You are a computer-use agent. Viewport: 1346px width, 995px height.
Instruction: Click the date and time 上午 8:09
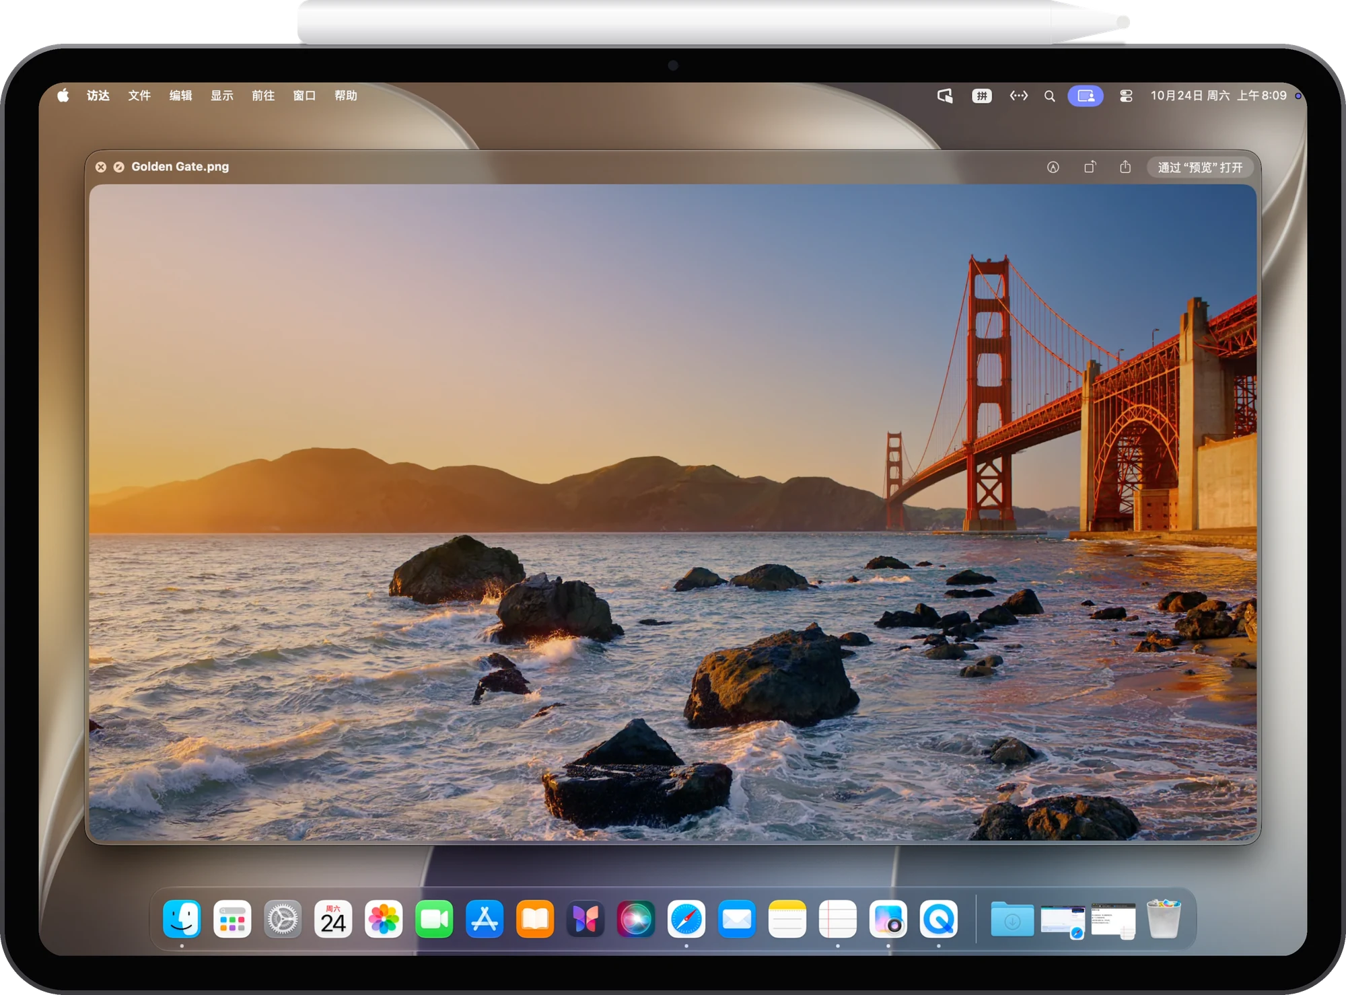[x=1219, y=96]
